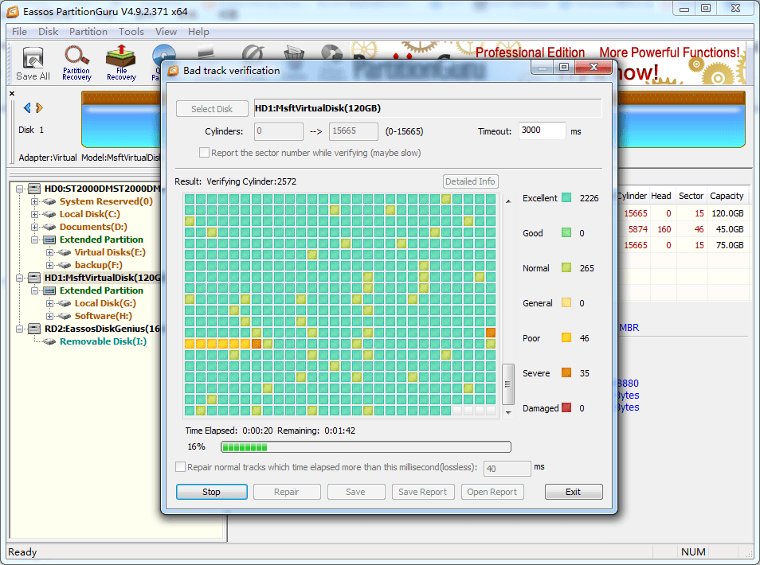Enable repair normal tracks lossless option

[180, 466]
